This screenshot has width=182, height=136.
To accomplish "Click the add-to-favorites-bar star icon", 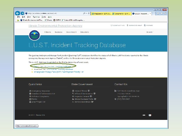I will pos(18,20).
